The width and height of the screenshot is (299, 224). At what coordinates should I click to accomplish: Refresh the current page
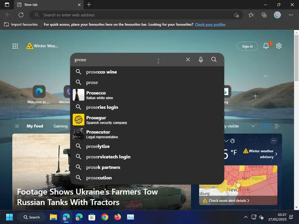click(x=21, y=15)
